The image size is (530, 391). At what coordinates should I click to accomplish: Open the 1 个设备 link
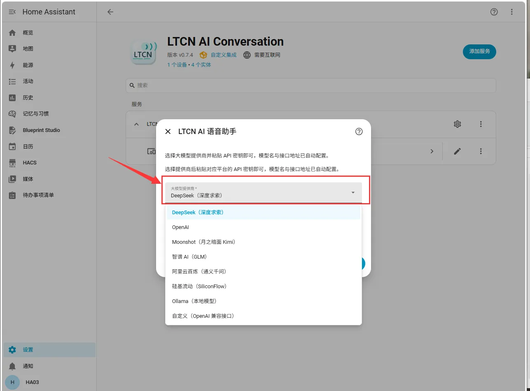[x=177, y=65]
